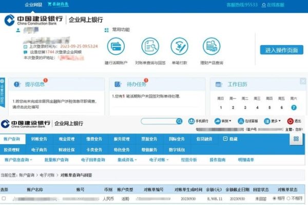Viewport: 308px width, 205px height.
Task: Open the 在线客服 icon beside 转到
Action: pos(241,121)
